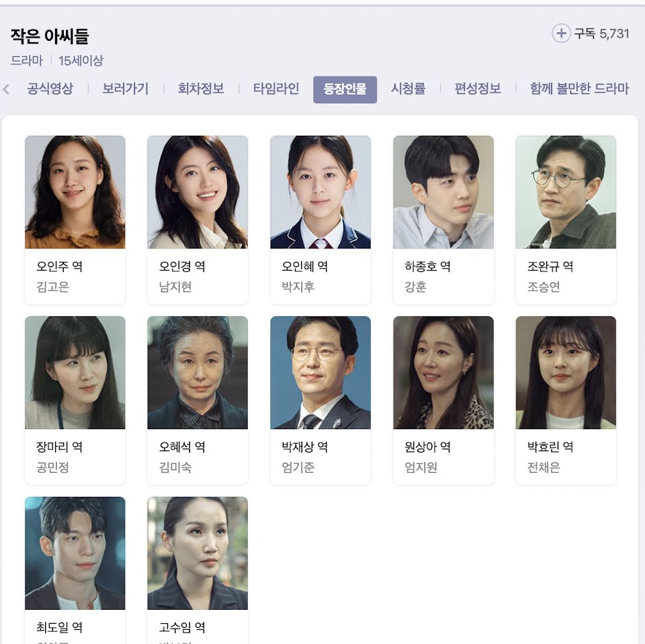Click actor name 강훈 under 하종호 역
Image resolution: width=645 pixels, height=644 pixels.
point(415,287)
